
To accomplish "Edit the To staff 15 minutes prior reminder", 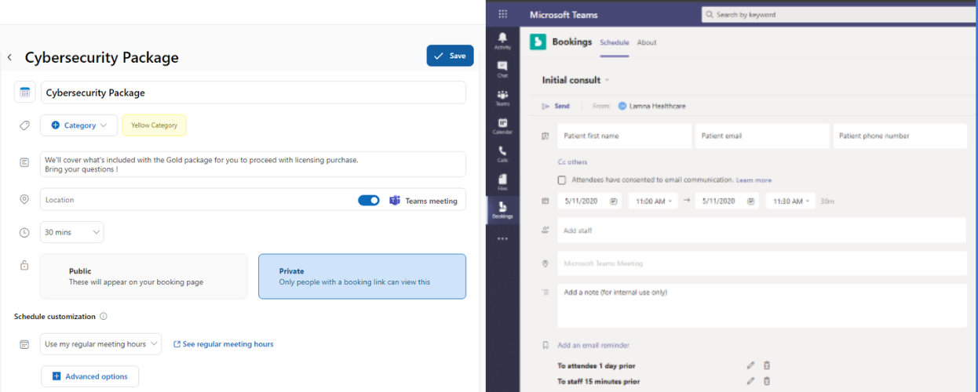I will 750,381.
